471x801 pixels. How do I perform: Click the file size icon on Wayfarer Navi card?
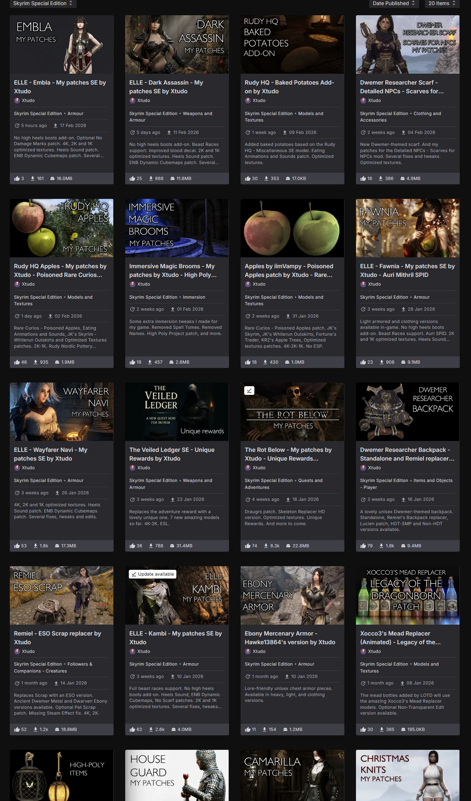57,546
